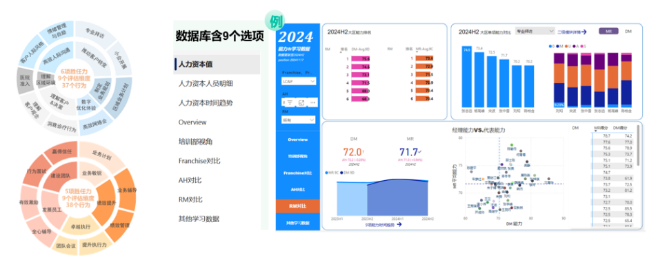Viewport: 658px width, 264px height.
Task: Toggle the MR view button
Action: pos(608,32)
